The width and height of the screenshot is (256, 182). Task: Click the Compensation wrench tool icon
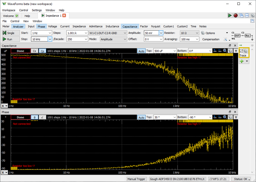click(x=225, y=39)
